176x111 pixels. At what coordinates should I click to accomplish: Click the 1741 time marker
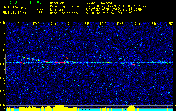(19, 24)
